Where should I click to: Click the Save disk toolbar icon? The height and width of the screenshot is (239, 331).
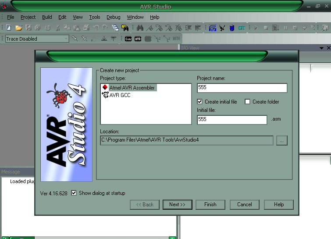pos(28,28)
